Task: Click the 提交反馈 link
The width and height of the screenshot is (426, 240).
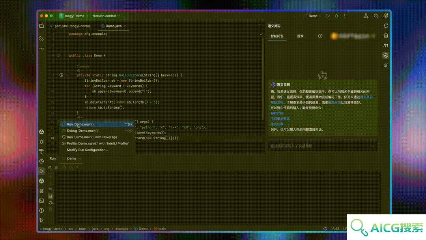Action: (x=334, y=103)
